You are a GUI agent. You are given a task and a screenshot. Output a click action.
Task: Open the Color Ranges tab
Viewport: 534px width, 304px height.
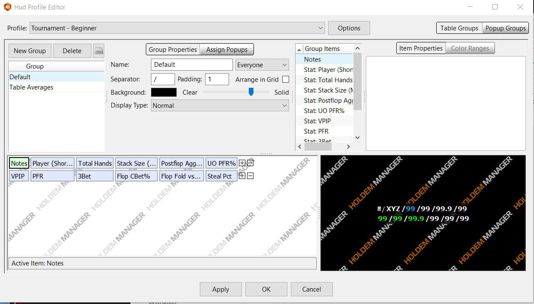tap(470, 48)
